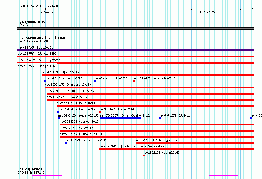Image resolution: width=262 pixels, height=179 pixels.
Task: Click the 127408000 ruler tick label
Action: click(45, 12)
